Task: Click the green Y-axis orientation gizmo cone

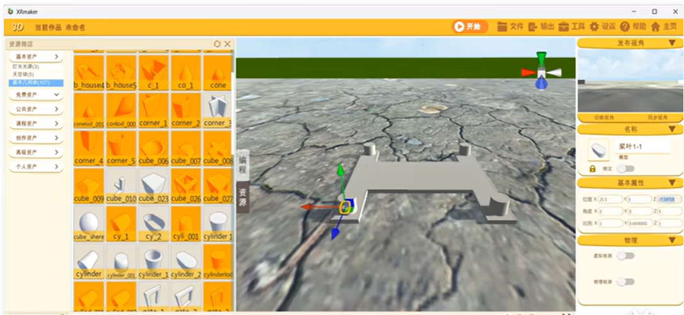Action: point(541,59)
